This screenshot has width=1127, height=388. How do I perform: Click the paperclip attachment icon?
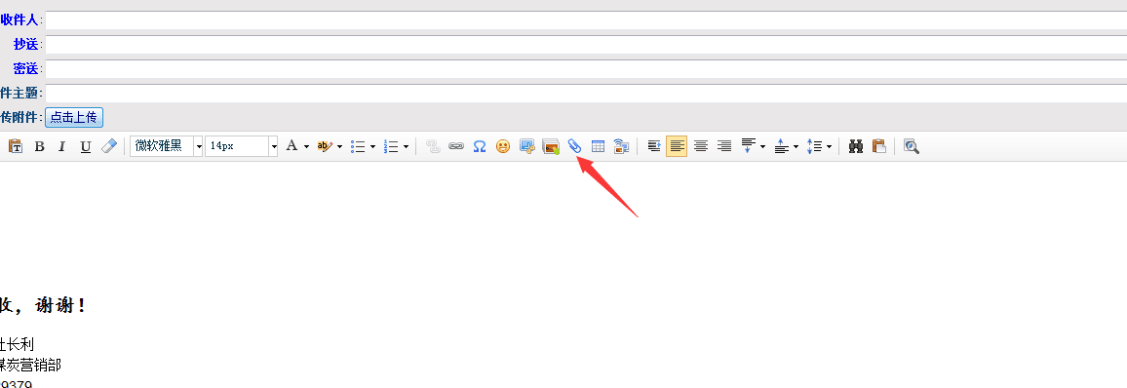574,146
